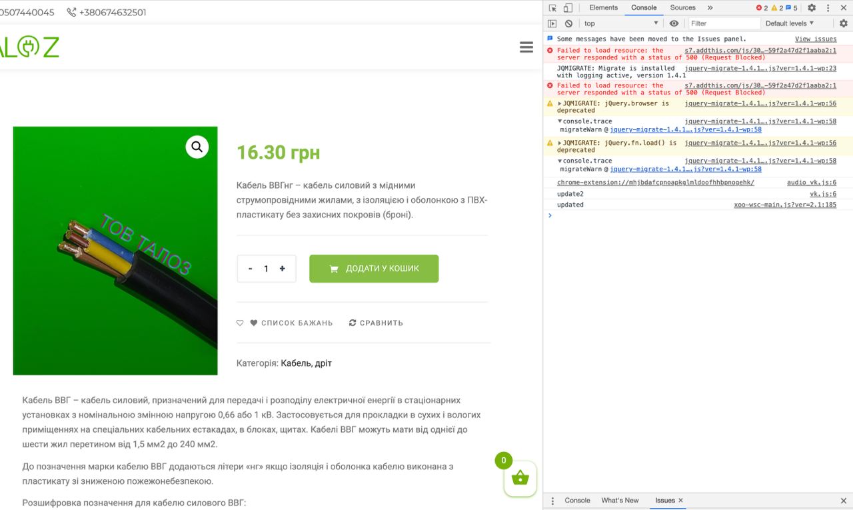Open DevTools settings gear
853x510 pixels.
[812, 8]
